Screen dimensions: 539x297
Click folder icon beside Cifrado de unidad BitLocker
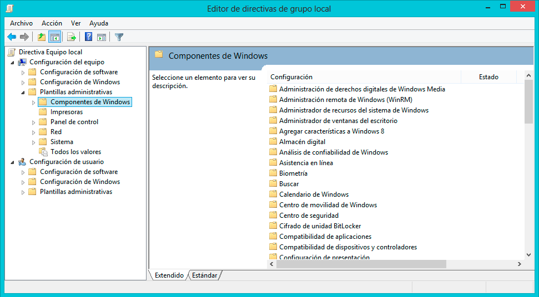[x=273, y=226]
